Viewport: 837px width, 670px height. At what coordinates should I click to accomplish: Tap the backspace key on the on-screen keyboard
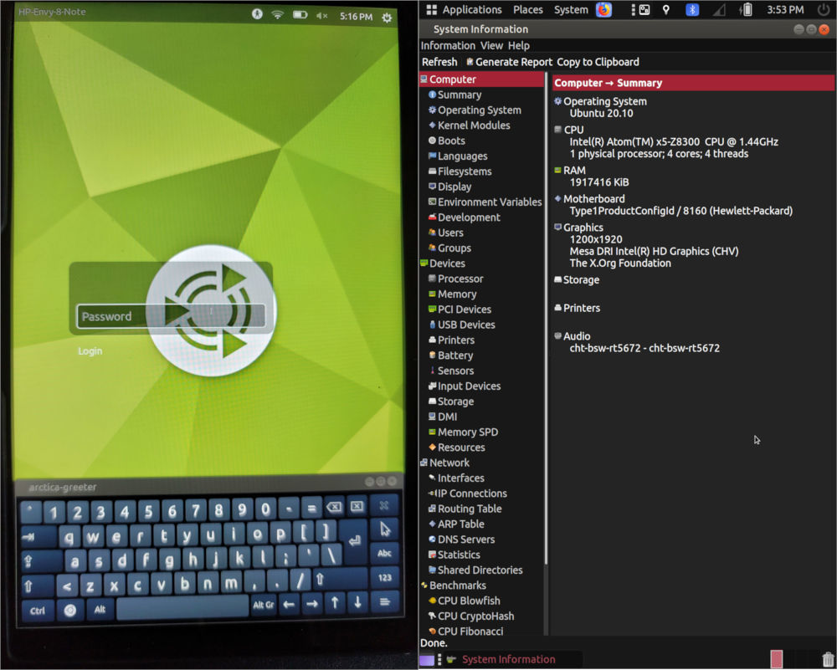pyautogui.click(x=334, y=507)
